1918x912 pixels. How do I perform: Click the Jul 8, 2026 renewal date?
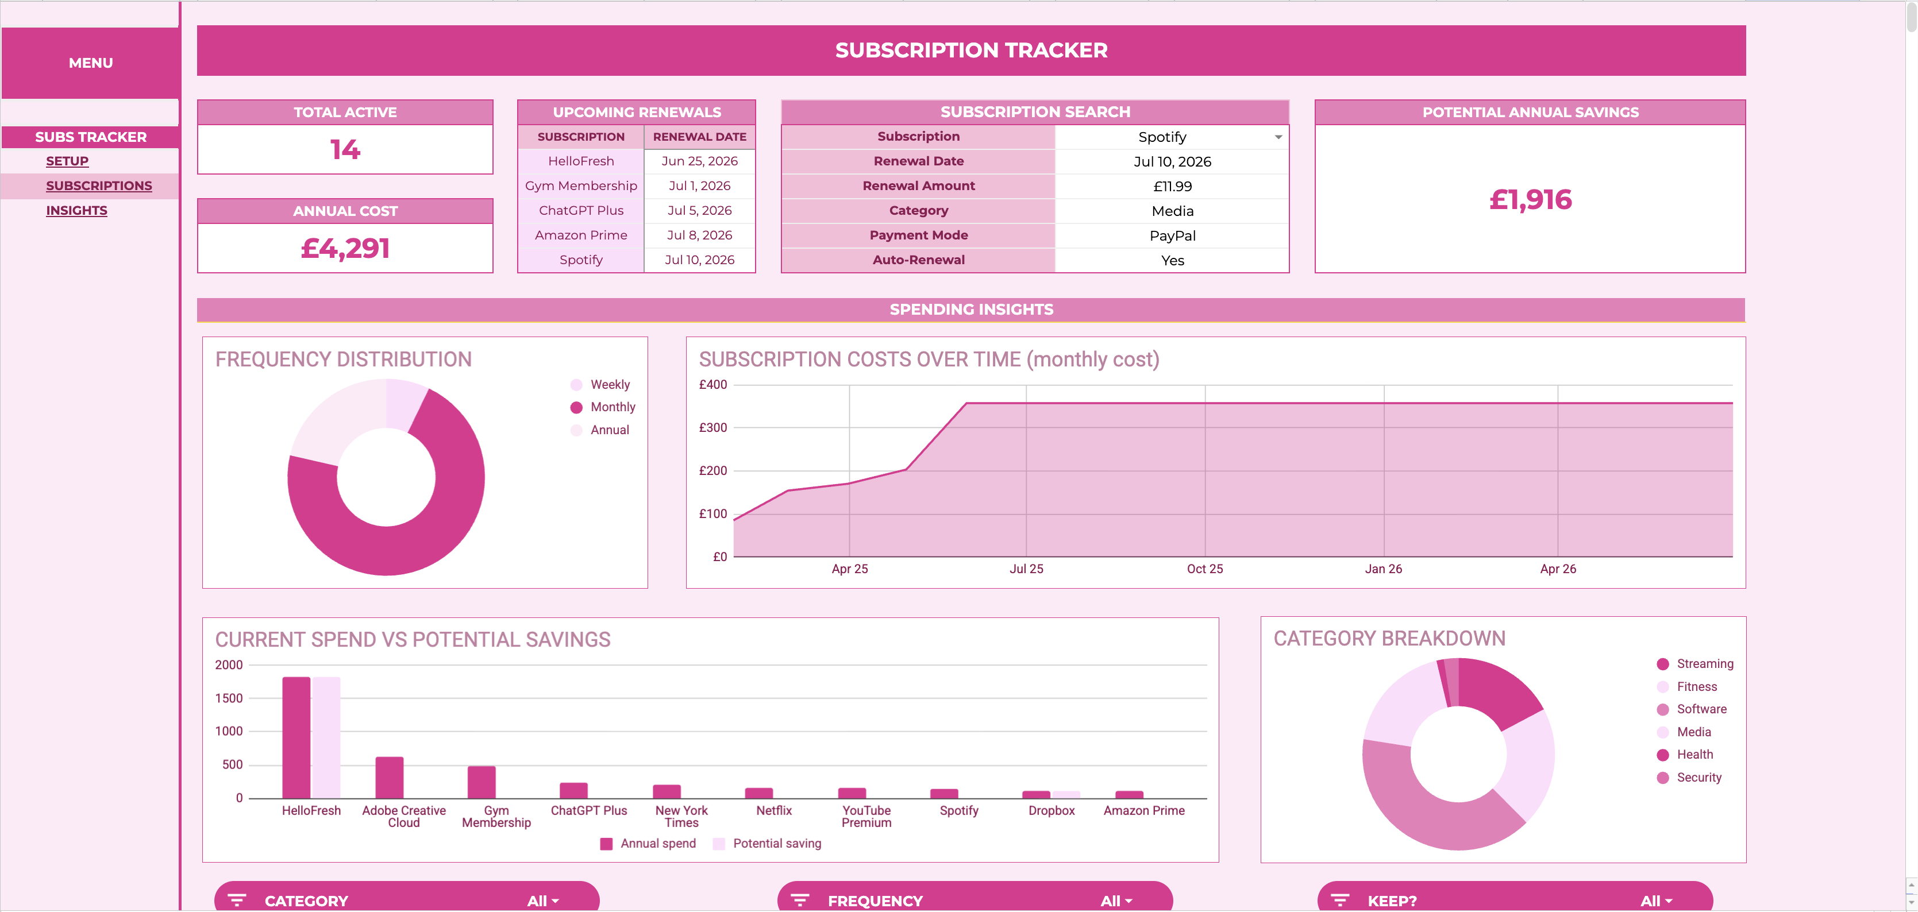pyautogui.click(x=699, y=234)
